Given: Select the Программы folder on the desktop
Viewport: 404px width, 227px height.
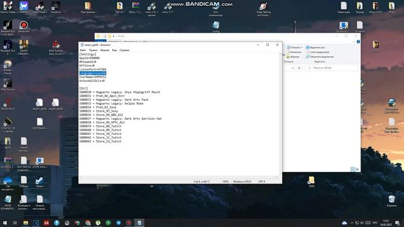Looking at the screenshot, I should coord(88,7).
